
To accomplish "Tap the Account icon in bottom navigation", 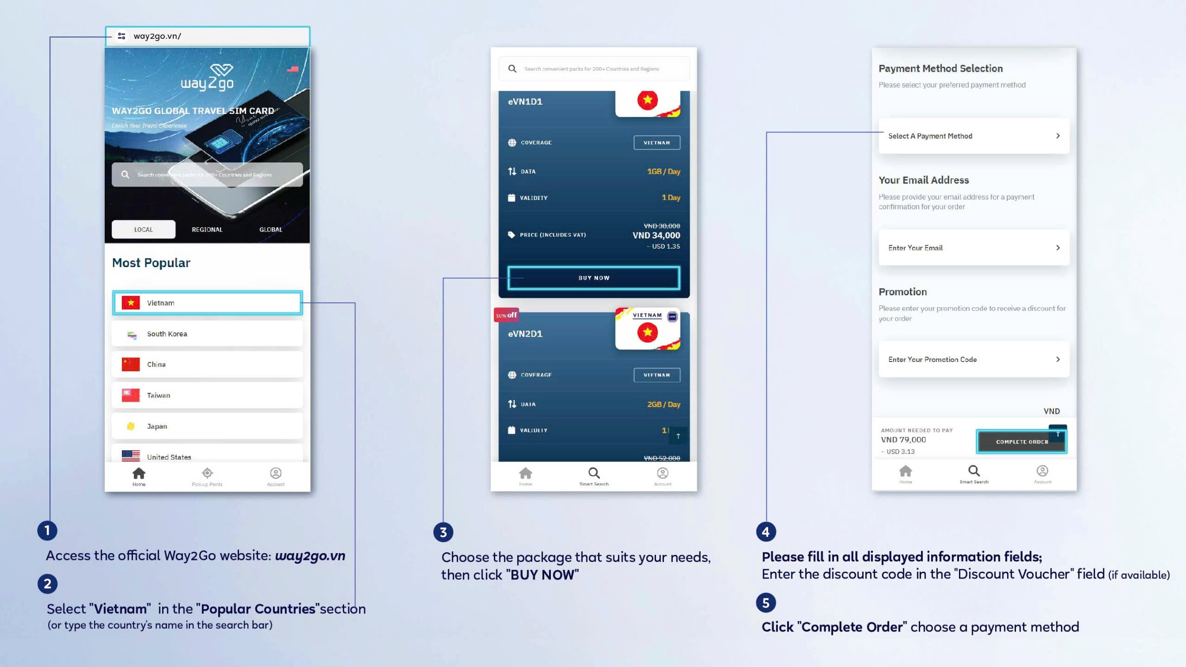I will tap(276, 475).
